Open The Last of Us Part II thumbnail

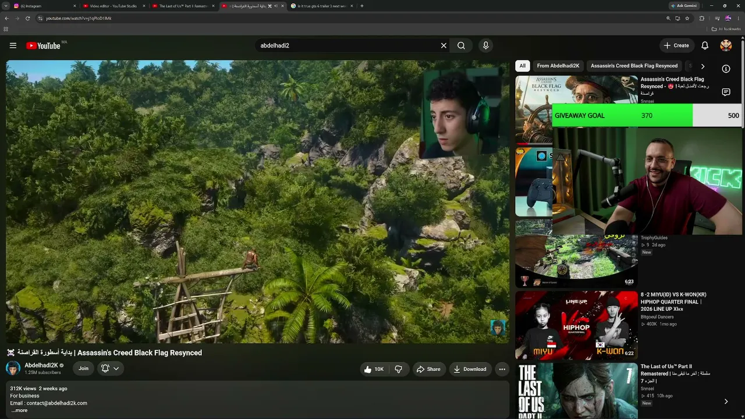[576, 390]
